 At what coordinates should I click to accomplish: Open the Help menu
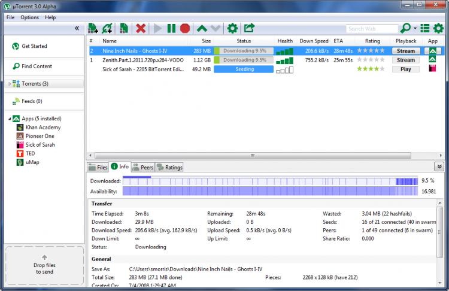(50, 17)
